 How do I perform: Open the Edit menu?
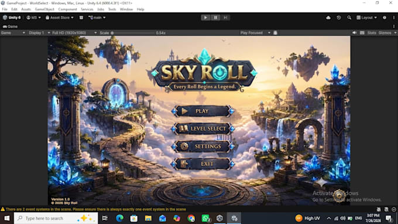pyautogui.click(x=14, y=9)
